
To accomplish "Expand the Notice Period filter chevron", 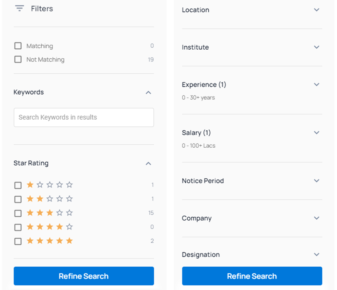I will (317, 180).
